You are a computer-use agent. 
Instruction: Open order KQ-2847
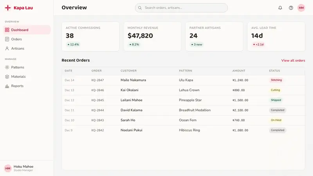[x=97, y=80]
